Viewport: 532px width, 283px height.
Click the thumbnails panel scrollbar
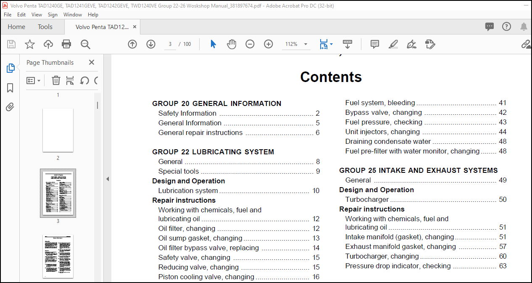98,105
